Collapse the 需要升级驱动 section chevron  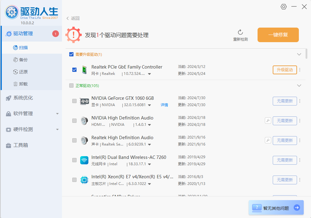coord(299,54)
